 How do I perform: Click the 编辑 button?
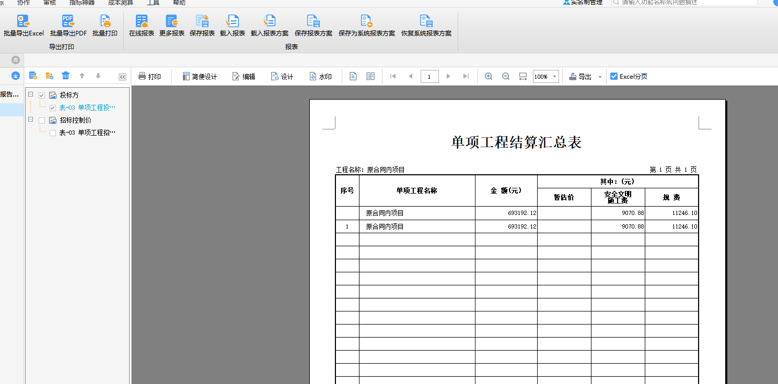243,76
